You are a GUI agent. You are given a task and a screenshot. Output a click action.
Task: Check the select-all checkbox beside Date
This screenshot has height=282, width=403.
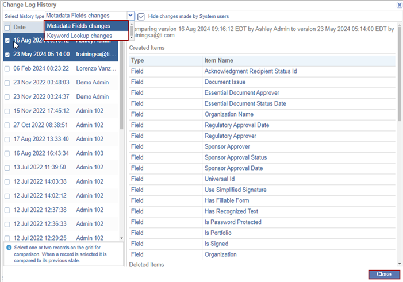(7, 27)
